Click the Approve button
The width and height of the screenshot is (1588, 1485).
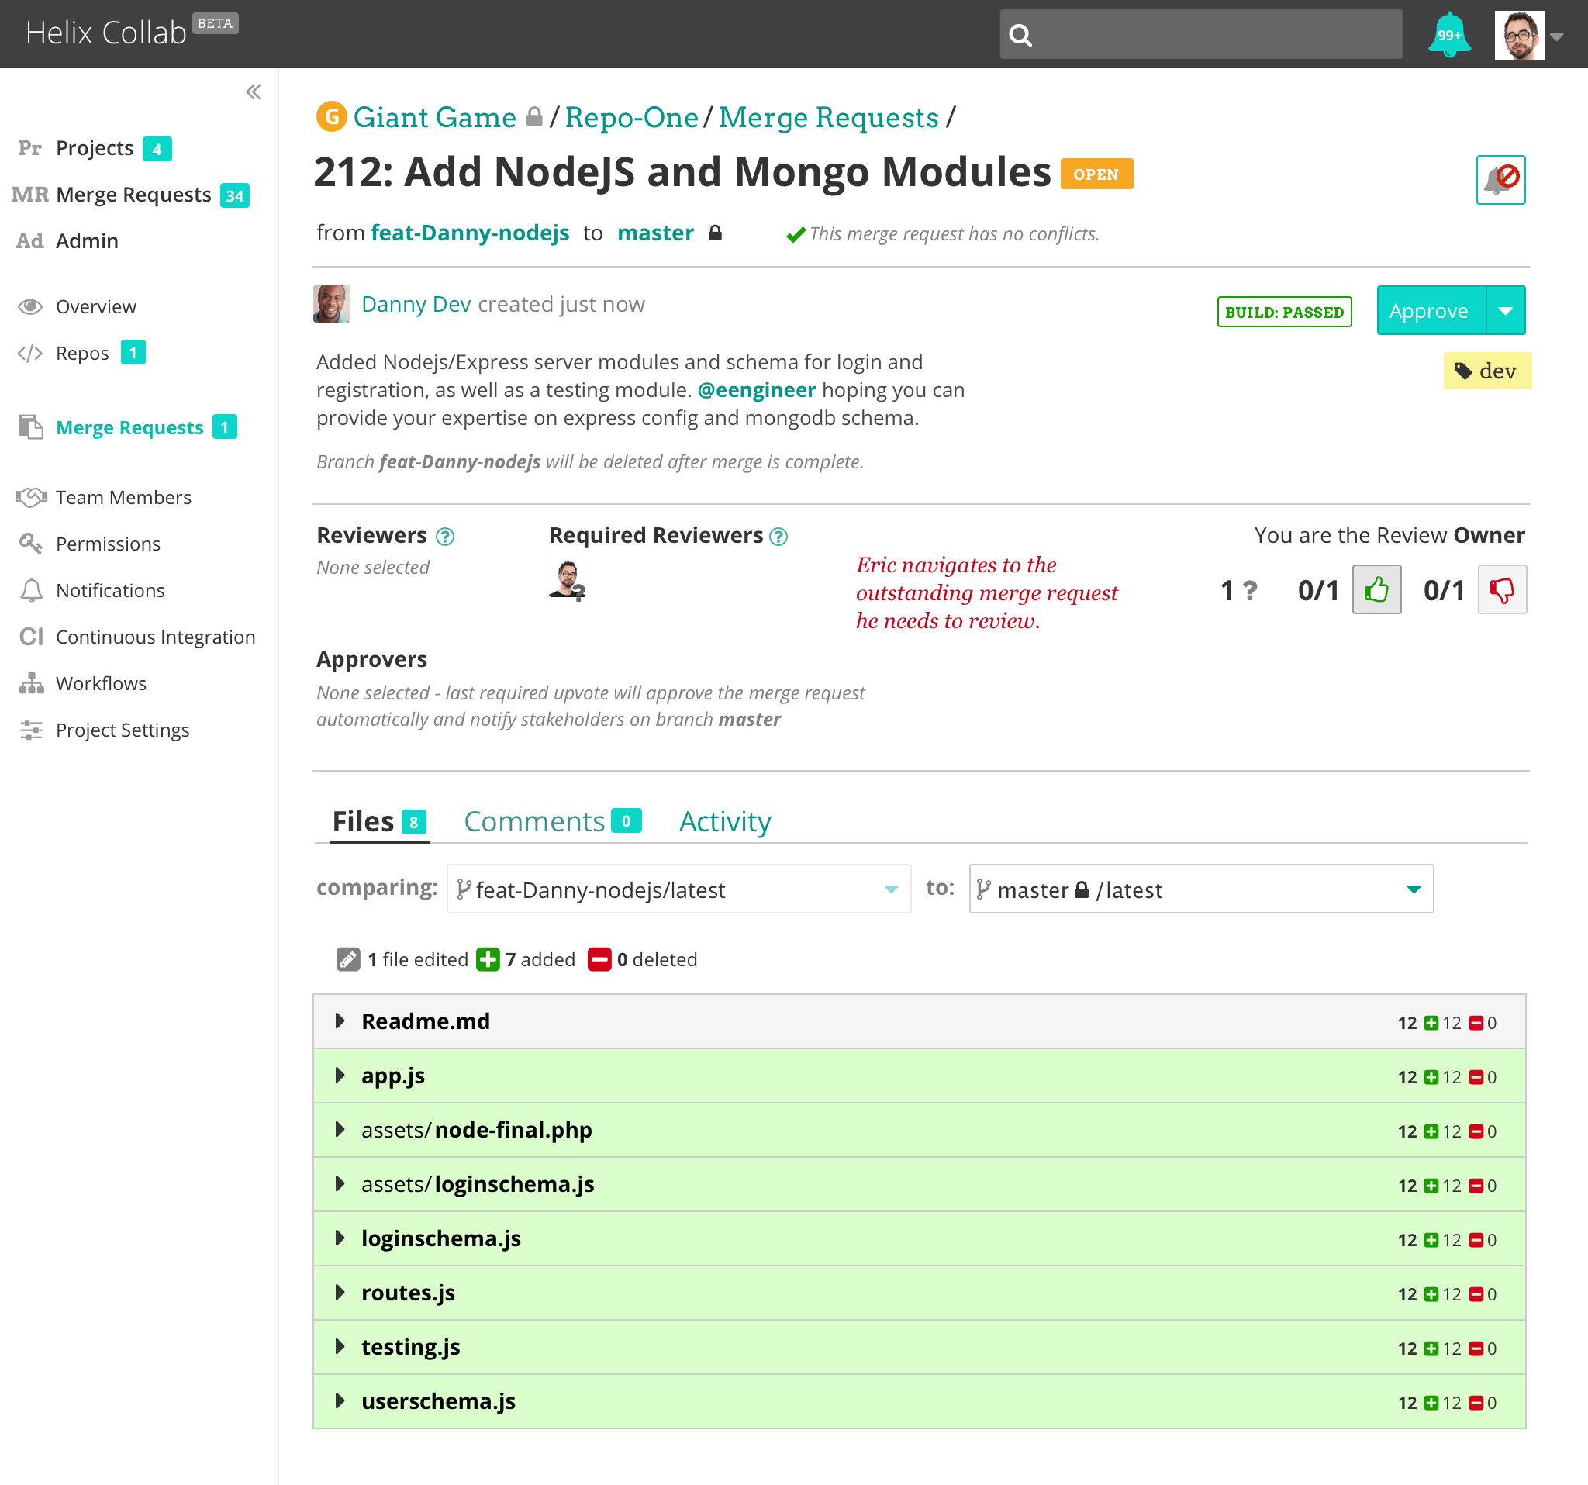tap(1429, 310)
